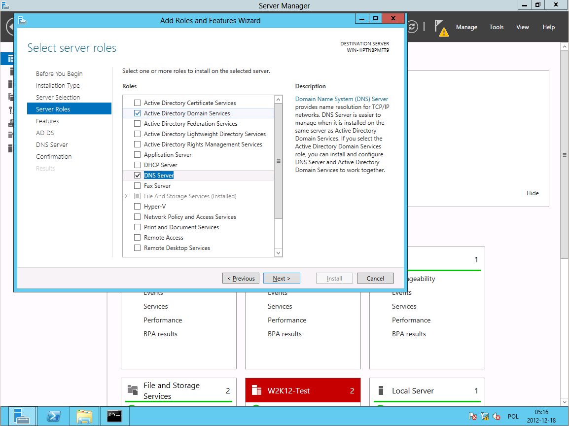This screenshot has width=569, height=426.
Task: Check the Fax Server role
Action: pos(137,185)
